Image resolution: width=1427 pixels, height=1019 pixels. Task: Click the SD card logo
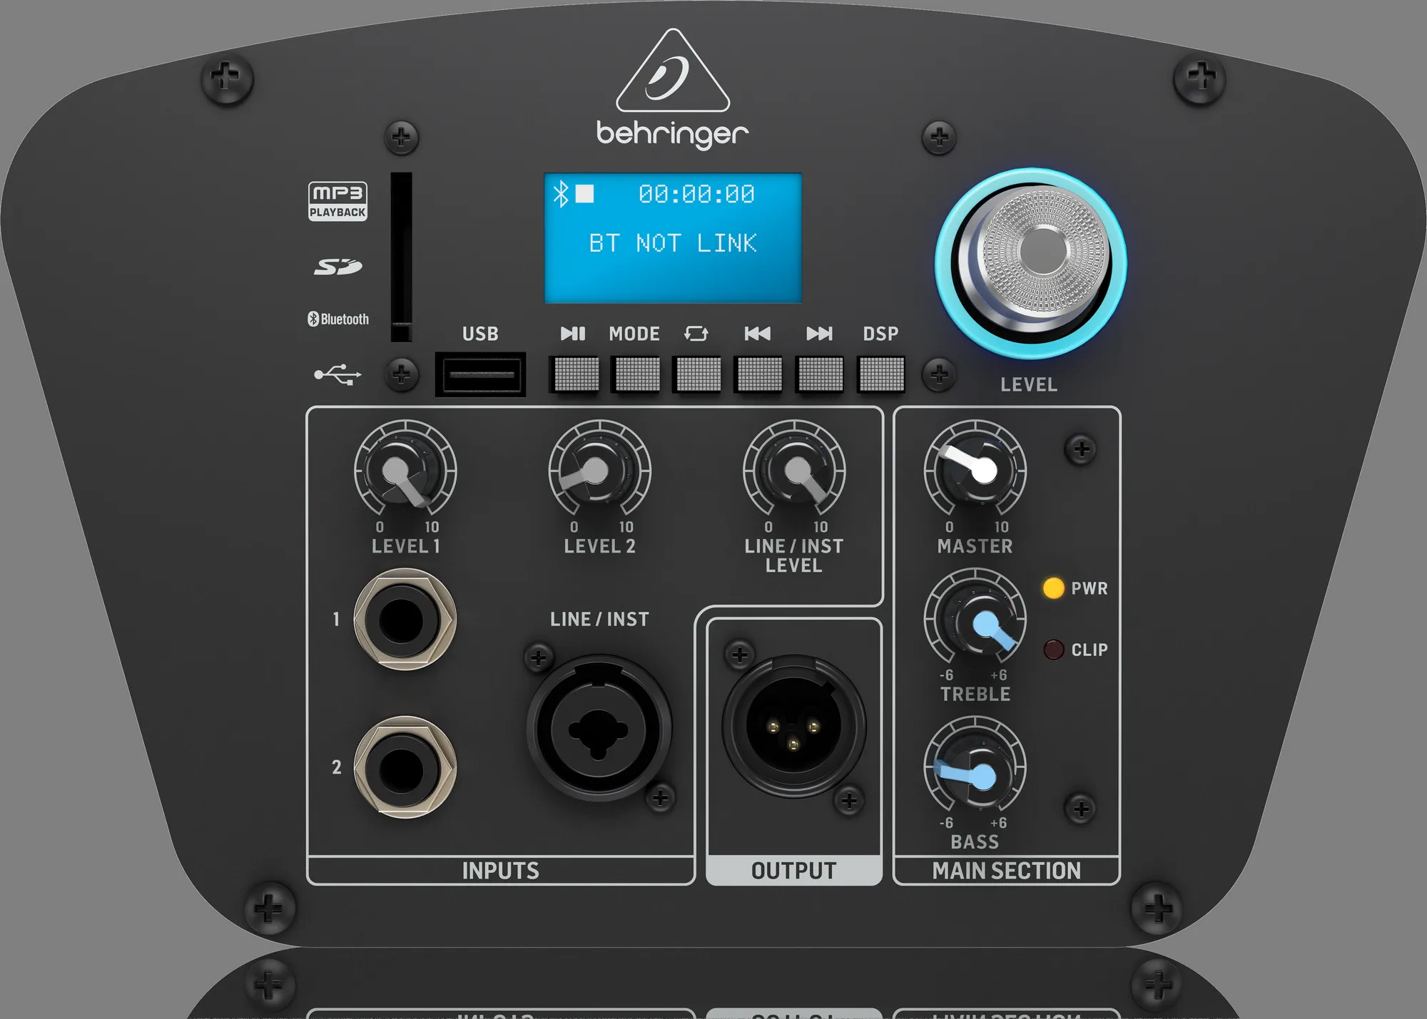click(x=338, y=267)
